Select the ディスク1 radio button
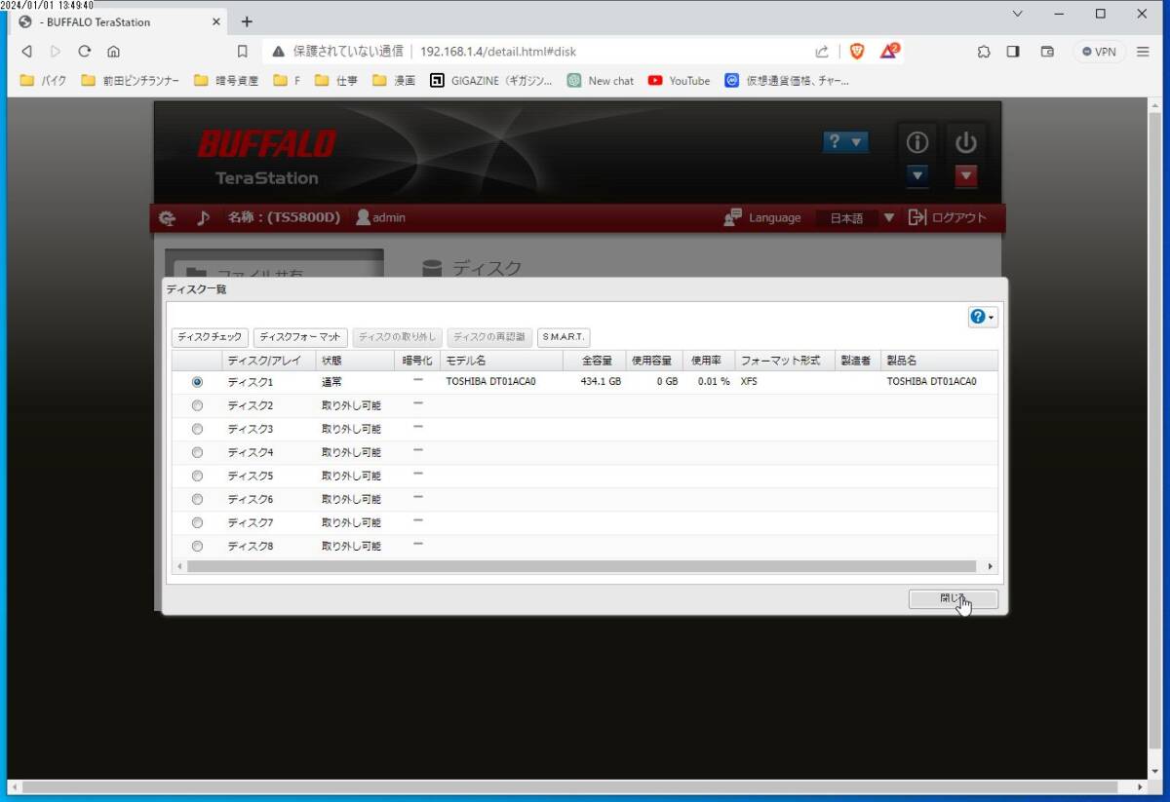This screenshot has width=1170, height=802. coord(198,382)
